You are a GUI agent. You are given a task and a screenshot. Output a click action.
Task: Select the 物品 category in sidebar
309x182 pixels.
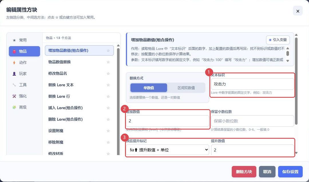[x=24, y=51]
